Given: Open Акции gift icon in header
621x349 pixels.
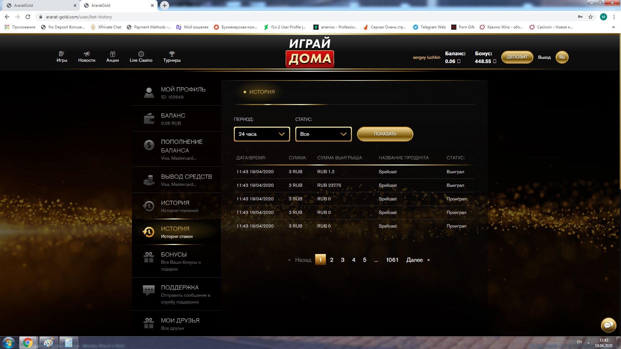Looking at the screenshot, I should (113, 54).
